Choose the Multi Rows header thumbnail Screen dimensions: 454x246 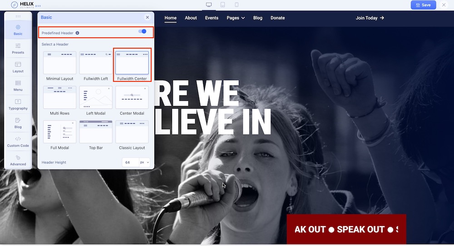[59, 97]
